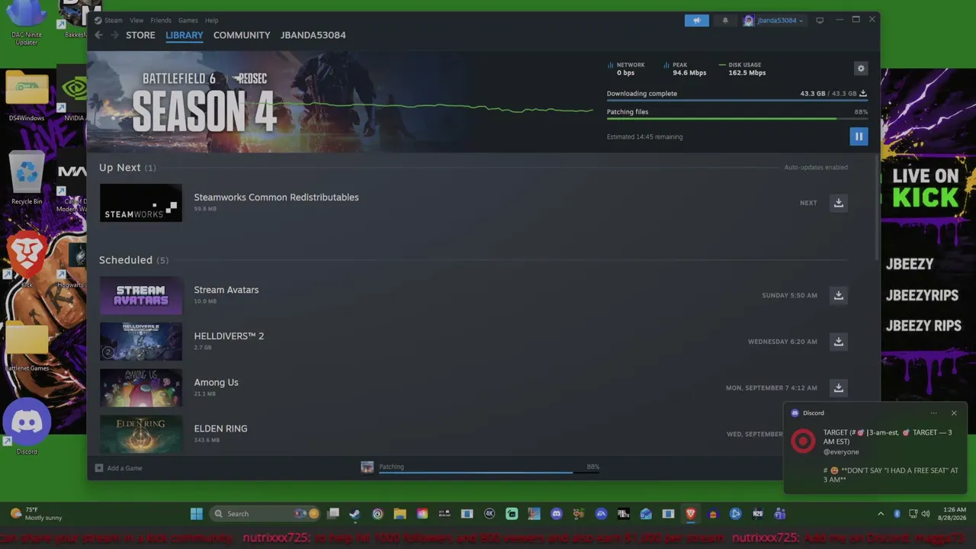Image resolution: width=976 pixels, height=549 pixels.
Task: Open the DS4Windows desktop folder
Action: pos(27,95)
